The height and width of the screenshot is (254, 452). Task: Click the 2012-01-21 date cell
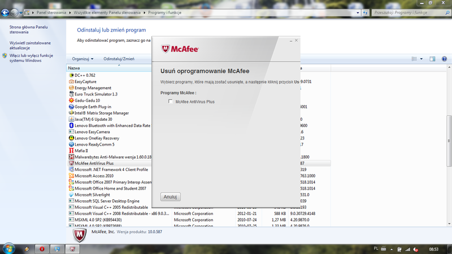pyautogui.click(x=247, y=214)
